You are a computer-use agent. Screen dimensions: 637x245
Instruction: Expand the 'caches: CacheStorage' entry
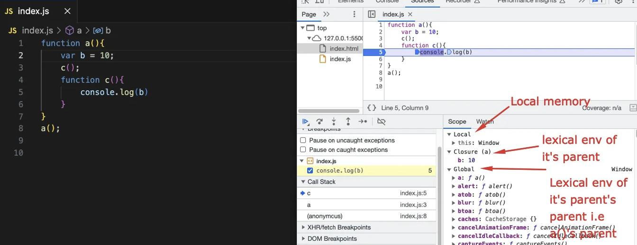tap(454, 219)
